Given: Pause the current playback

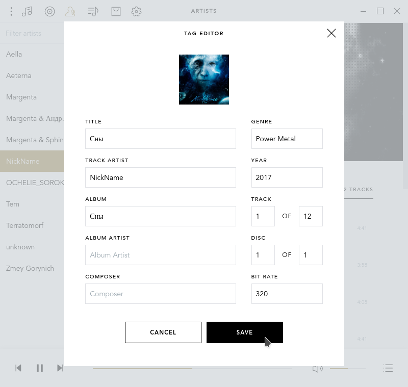Looking at the screenshot, I should coord(40,368).
